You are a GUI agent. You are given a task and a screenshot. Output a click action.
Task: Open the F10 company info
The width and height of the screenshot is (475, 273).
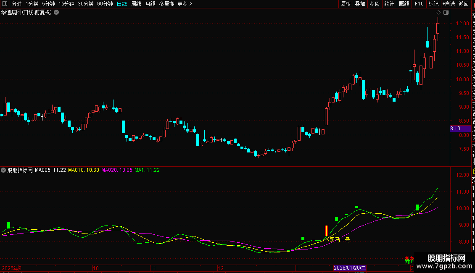(x=419, y=4)
